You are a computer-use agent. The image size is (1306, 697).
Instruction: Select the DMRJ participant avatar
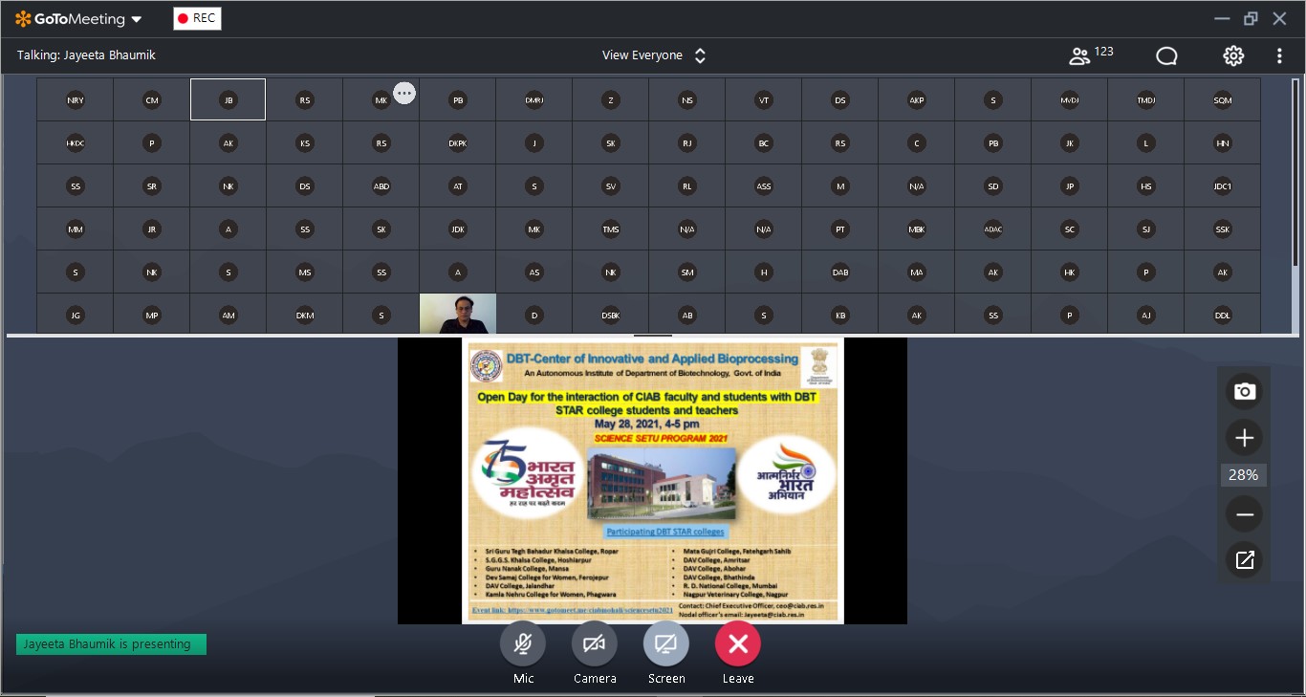coord(534,99)
